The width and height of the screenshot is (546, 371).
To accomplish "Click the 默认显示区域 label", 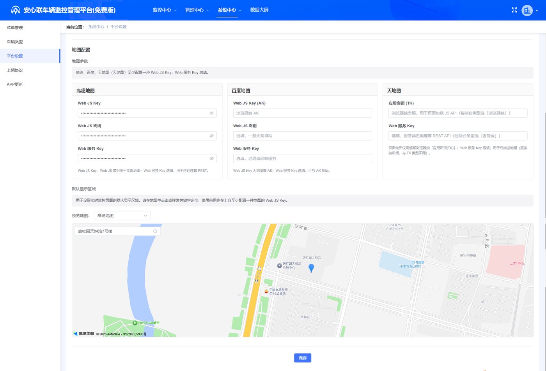I will (x=84, y=189).
